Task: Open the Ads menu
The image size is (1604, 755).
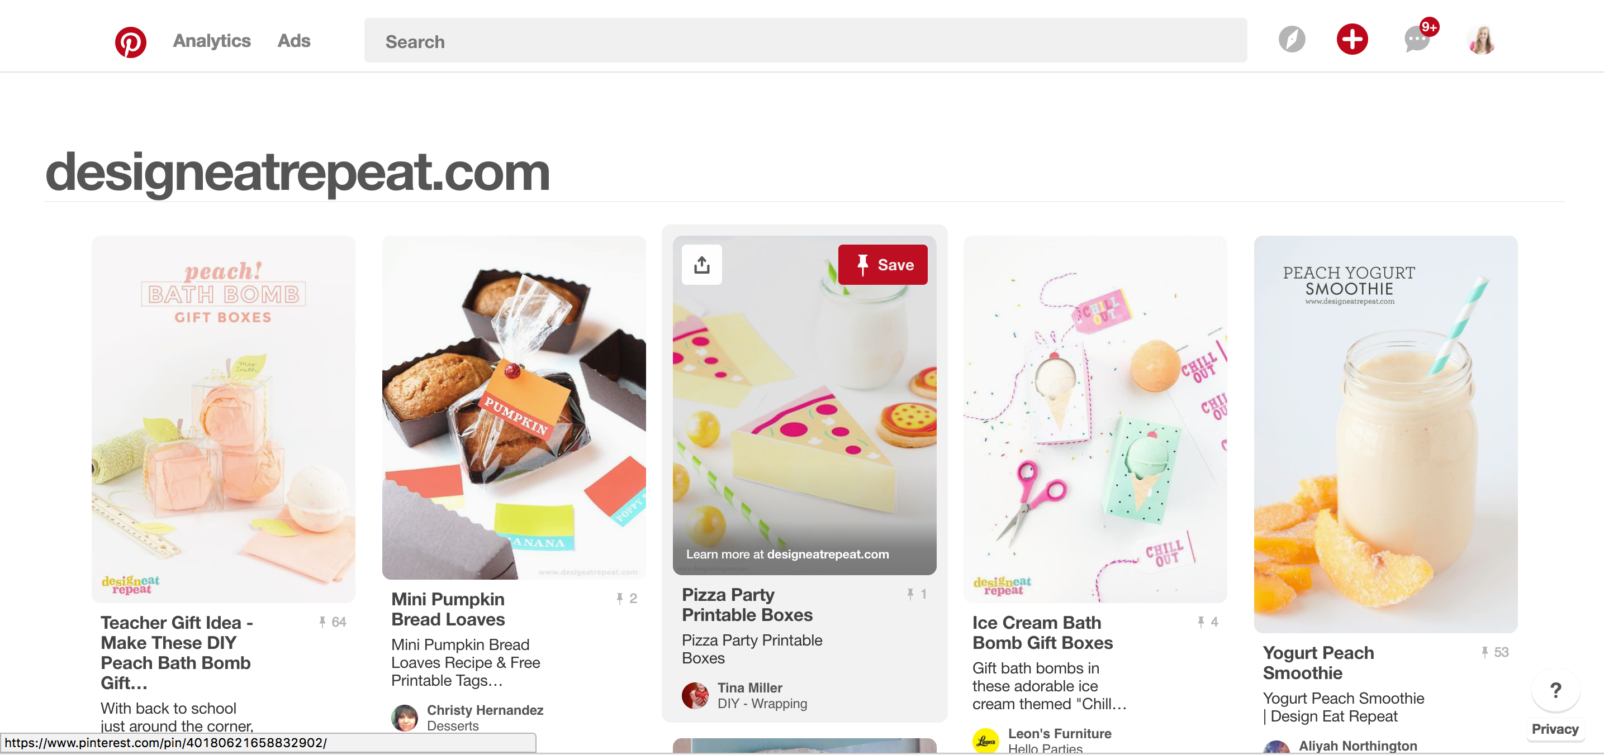Action: click(294, 41)
